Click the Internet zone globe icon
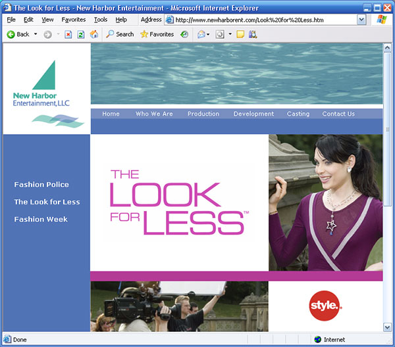 tap(318, 340)
